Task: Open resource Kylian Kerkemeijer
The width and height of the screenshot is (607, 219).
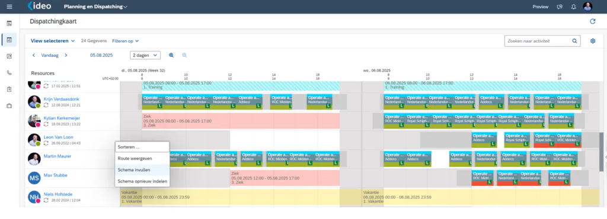Action: pos(62,118)
